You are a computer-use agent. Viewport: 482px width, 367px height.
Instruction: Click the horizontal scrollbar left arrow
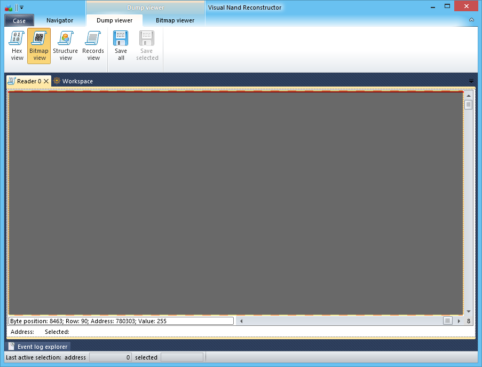click(x=241, y=321)
